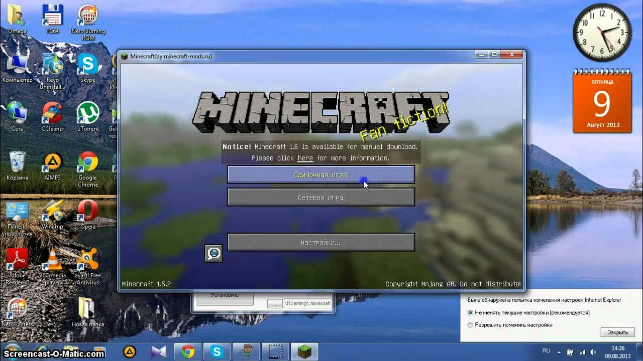Launch Winamp from the desktop
This screenshot has height=361, width=643.
(x=52, y=215)
